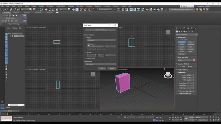This screenshot has height=124, width=221.
Task: Activate the Select and Move tool
Action: 46,10
